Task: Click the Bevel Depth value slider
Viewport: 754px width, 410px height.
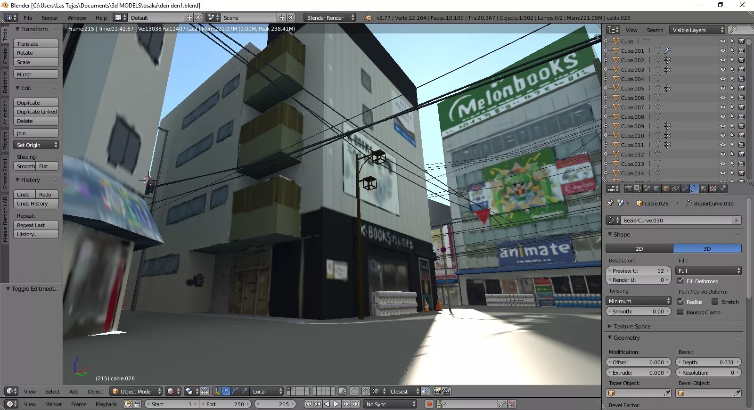Action: click(x=708, y=362)
